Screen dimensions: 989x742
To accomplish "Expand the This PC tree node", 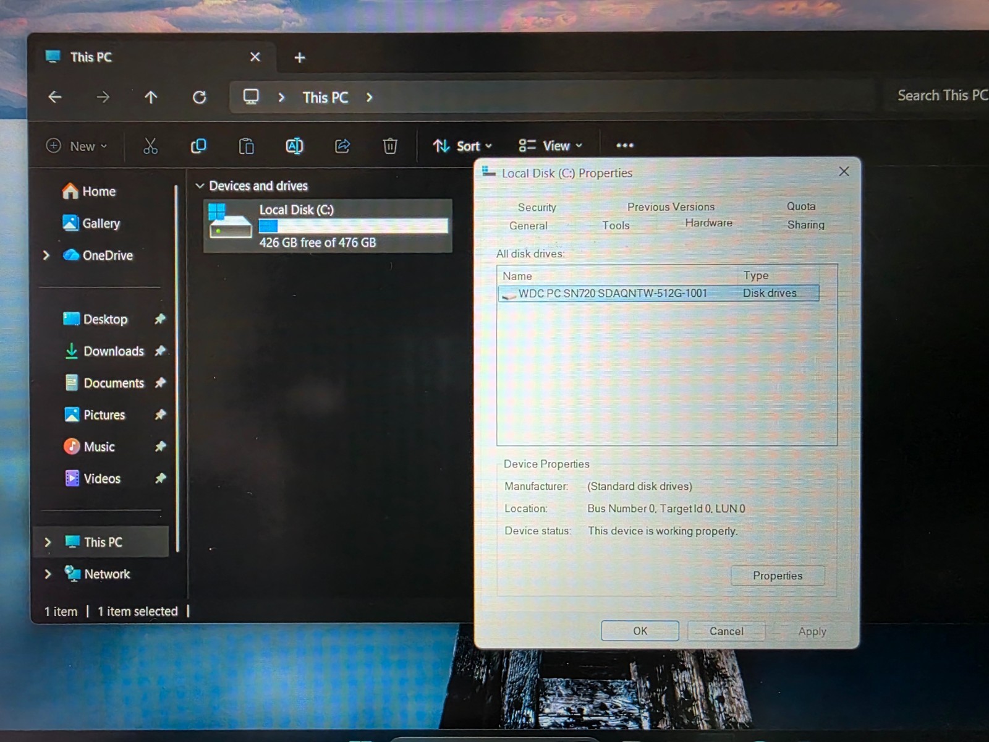I will [48, 542].
